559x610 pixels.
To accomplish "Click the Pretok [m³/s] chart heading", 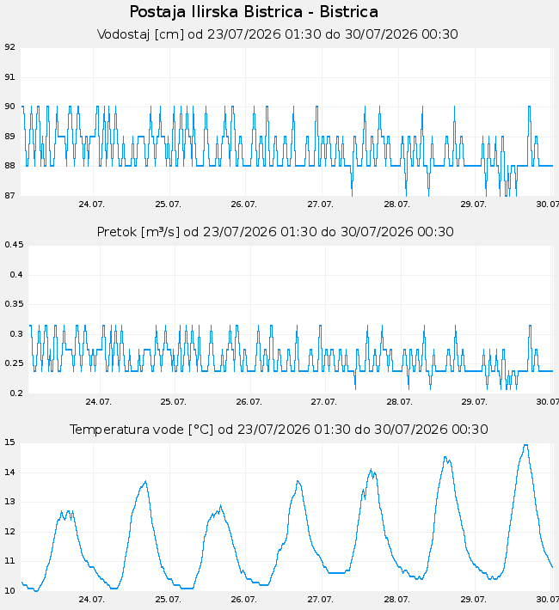I will click(x=275, y=232).
